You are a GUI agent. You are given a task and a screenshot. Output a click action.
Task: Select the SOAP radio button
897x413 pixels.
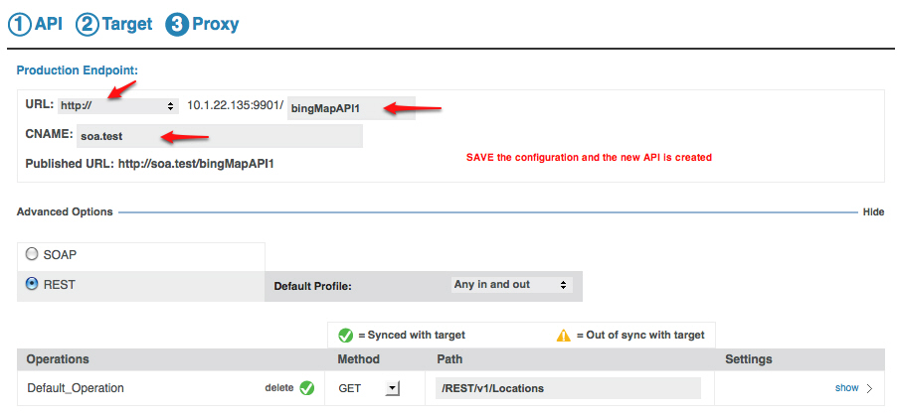point(32,254)
